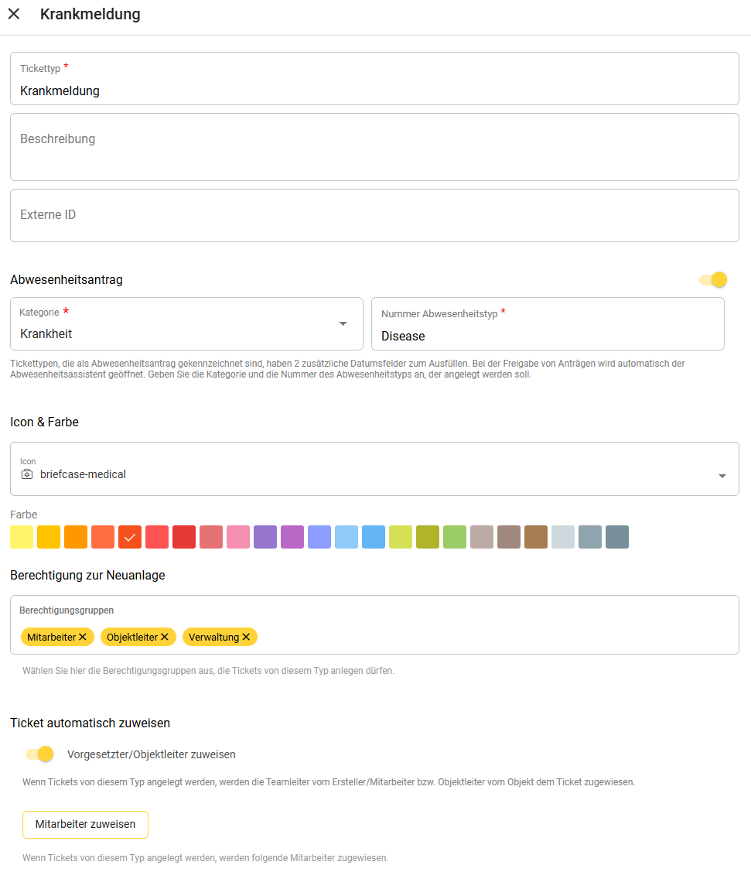The image size is (751, 889).
Task: Click the Externe ID field
Action: pyautogui.click(x=374, y=215)
